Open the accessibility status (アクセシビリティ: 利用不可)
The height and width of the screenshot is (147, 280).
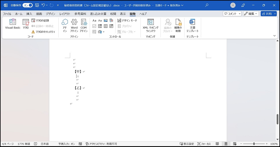tap(101, 144)
